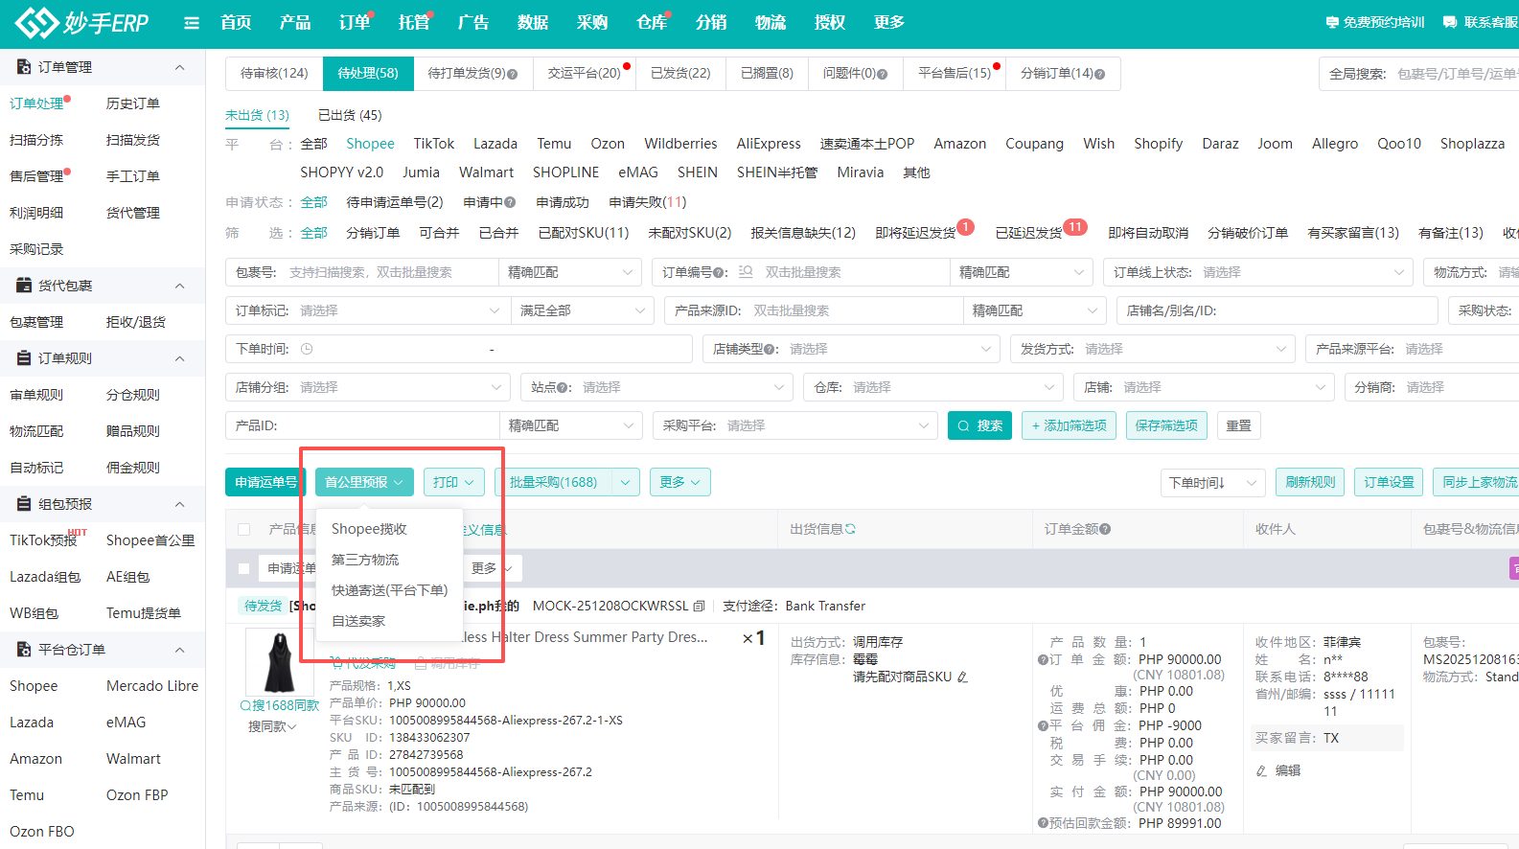1519x849 pixels.
Task: Click the 添加筛选项 button
Action: [x=1069, y=425]
